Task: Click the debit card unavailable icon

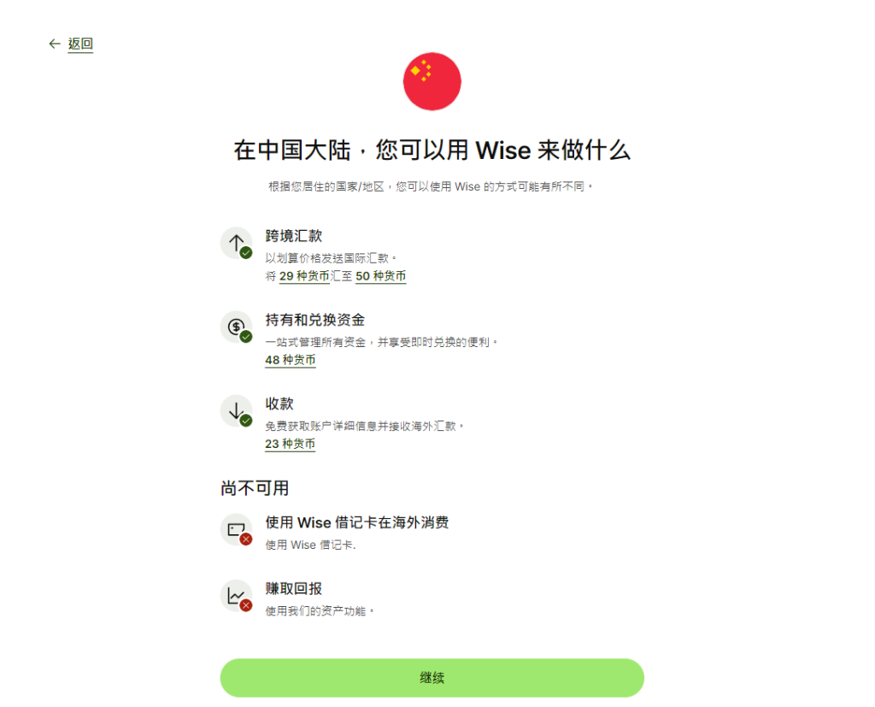Action: [237, 529]
